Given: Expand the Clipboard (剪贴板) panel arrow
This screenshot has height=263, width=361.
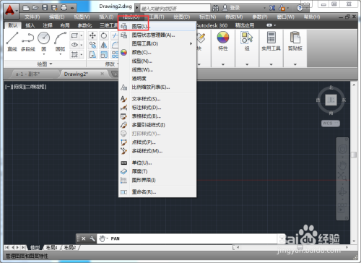Looking at the screenshot, I should tap(295, 64).
